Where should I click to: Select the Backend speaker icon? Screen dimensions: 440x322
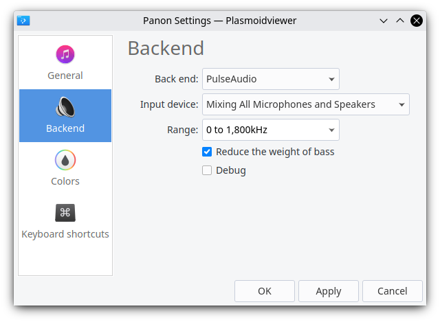coord(65,107)
